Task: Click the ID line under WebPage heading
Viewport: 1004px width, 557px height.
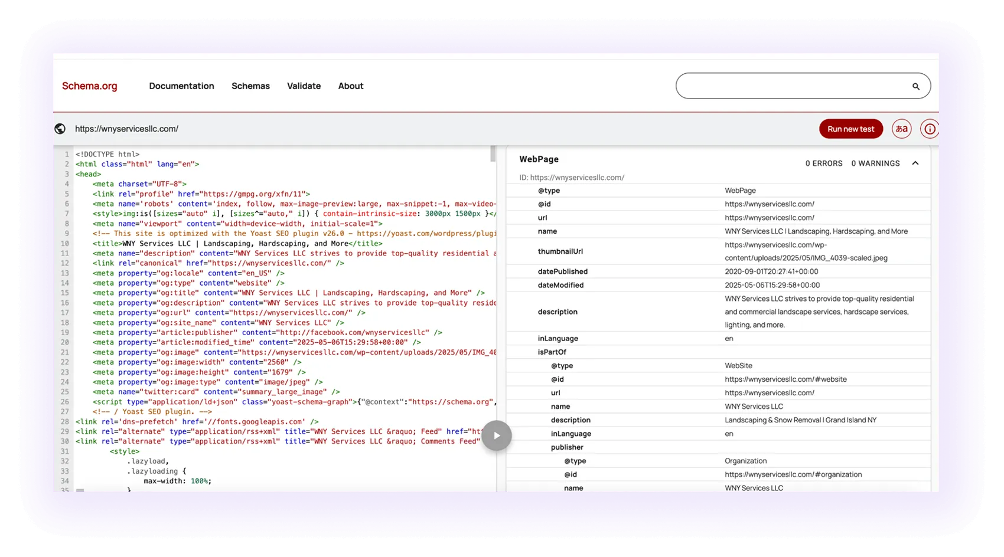Action: coord(572,177)
